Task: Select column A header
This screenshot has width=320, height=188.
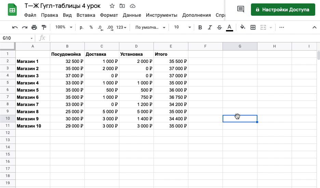Action: [x=33, y=46]
